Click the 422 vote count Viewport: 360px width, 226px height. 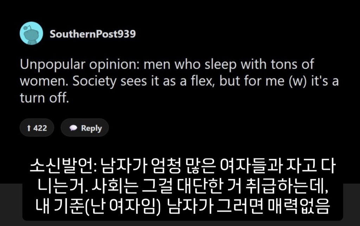coord(40,128)
